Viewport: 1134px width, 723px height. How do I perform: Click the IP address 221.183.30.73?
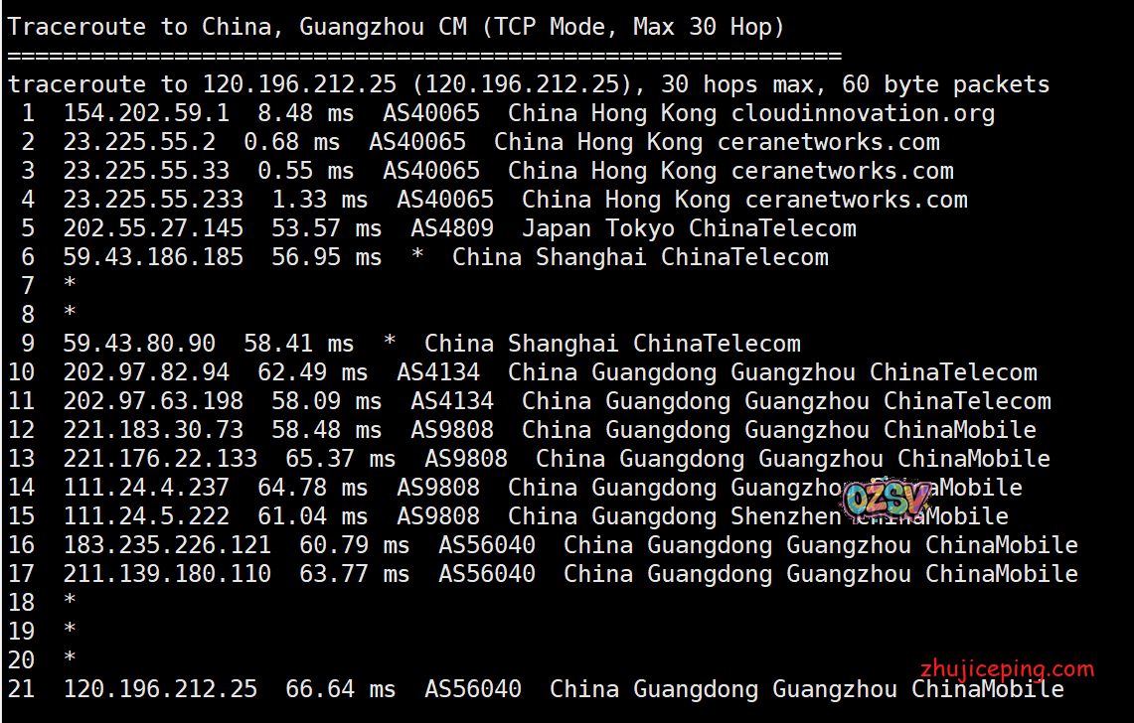153,430
